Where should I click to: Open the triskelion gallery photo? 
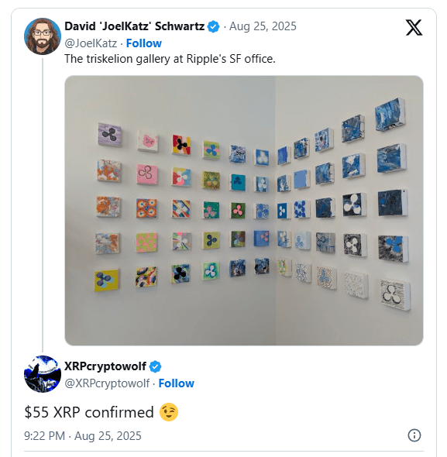pyautogui.click(x=244, y=211)
